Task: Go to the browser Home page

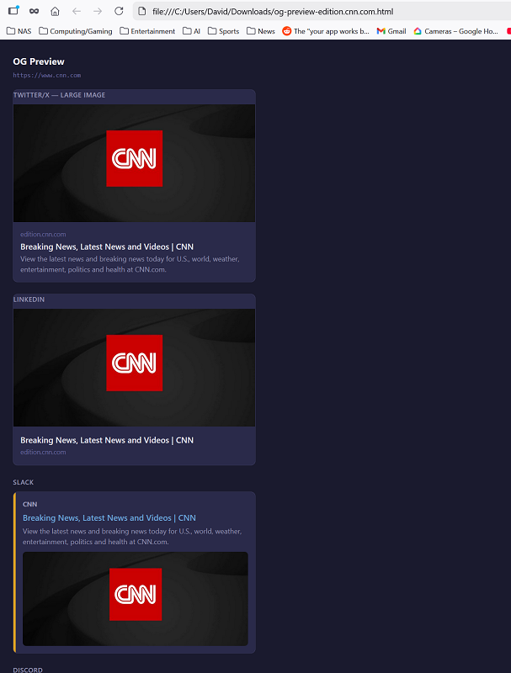Action: tap(55, 11)
